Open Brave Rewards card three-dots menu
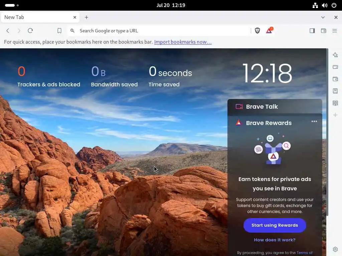This screenshot has width=342, height=256. point(314,121)
